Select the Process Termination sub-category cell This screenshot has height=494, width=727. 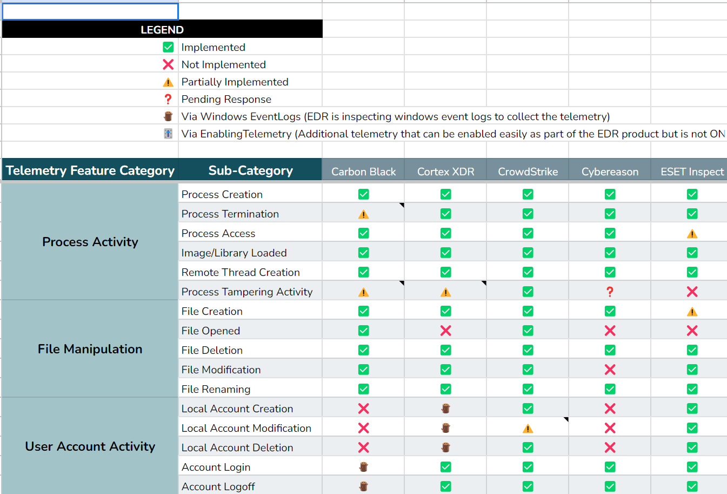[250, 214]
